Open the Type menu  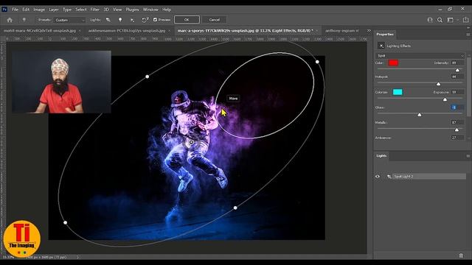point(67,10)
